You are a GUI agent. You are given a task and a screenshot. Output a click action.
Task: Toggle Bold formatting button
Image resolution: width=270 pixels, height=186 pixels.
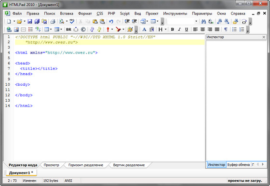173,29
